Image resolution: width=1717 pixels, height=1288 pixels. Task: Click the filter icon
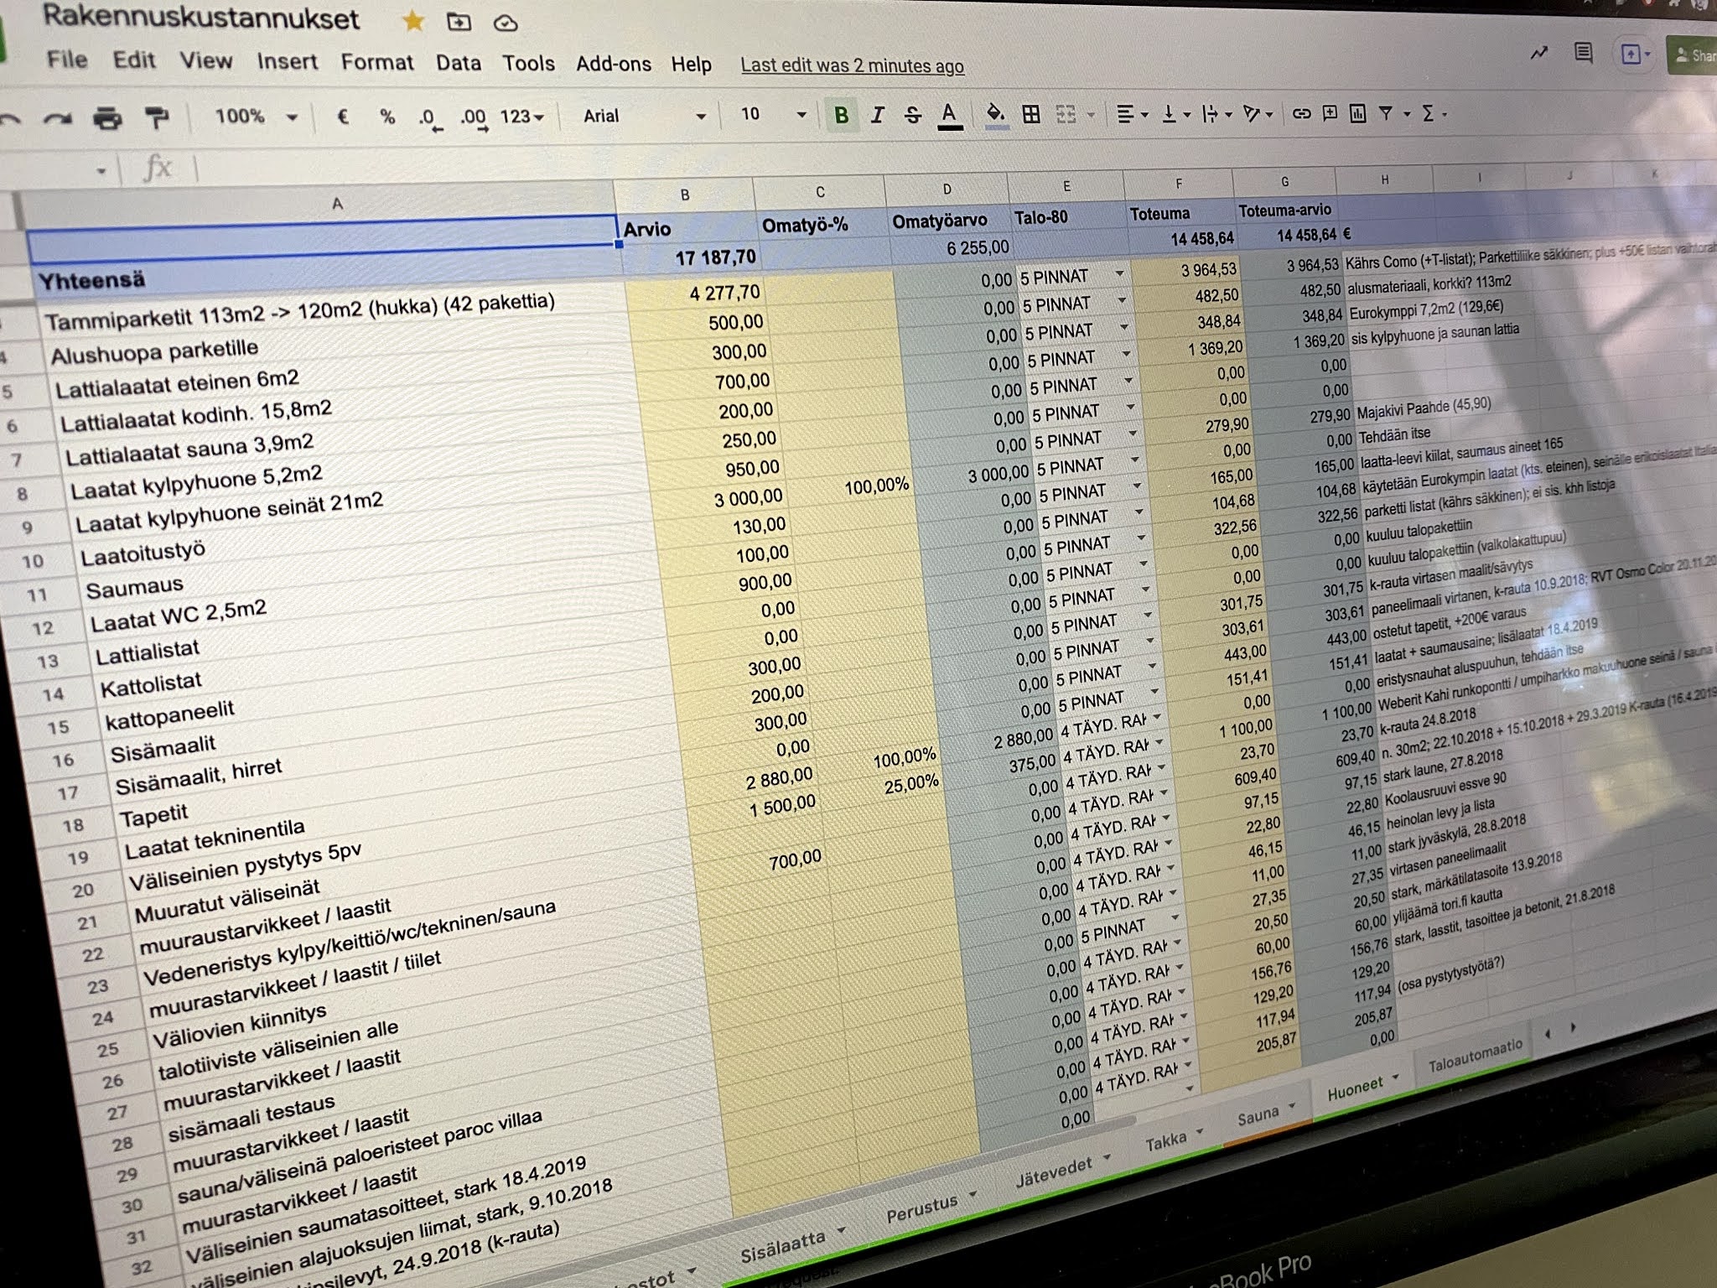point(1387,112)
